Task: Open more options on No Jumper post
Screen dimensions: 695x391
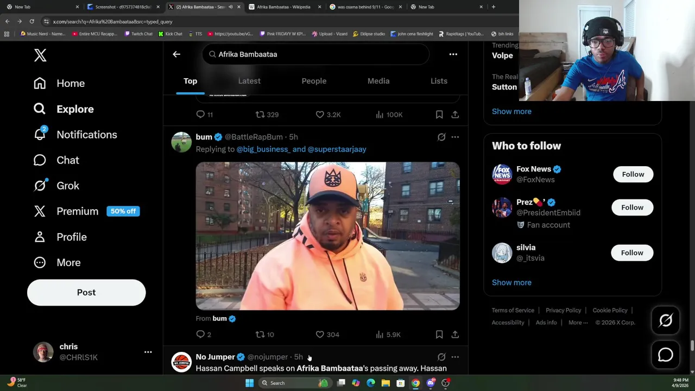Action: point(455,357)
